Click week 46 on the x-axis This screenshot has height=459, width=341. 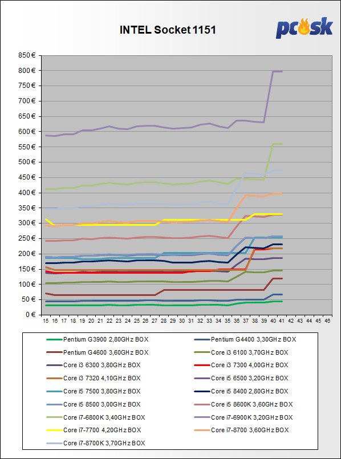click(x=327, y=321)
